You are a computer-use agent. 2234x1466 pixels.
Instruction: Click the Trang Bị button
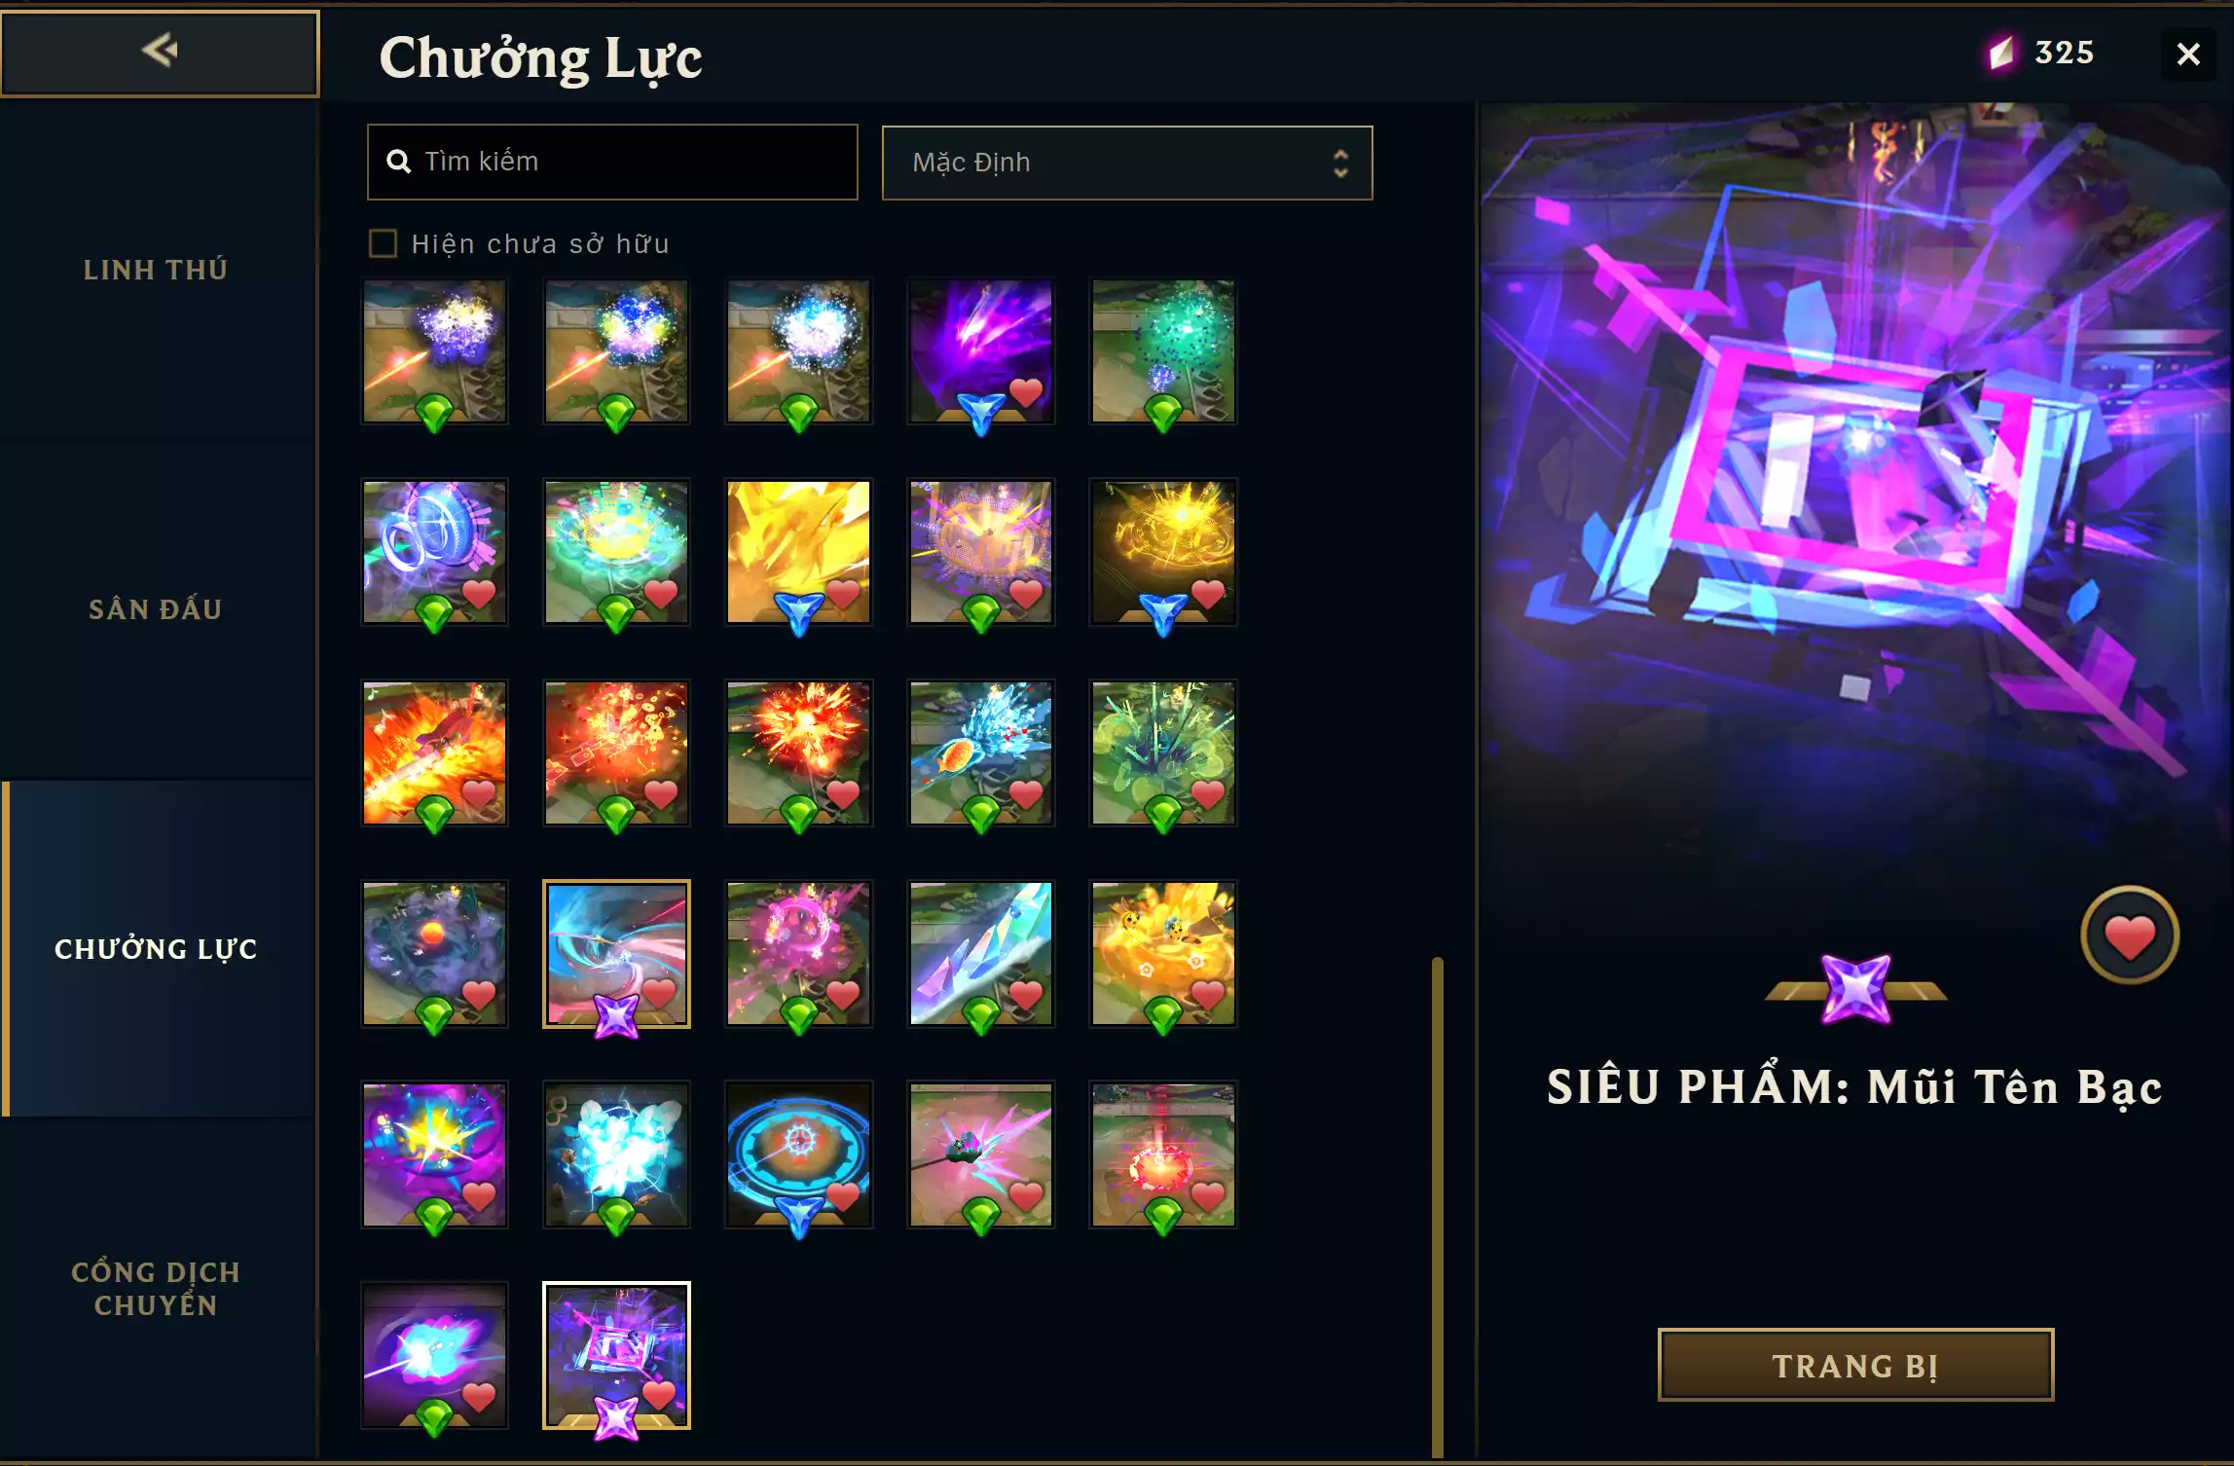[x=1855, y=1365]
